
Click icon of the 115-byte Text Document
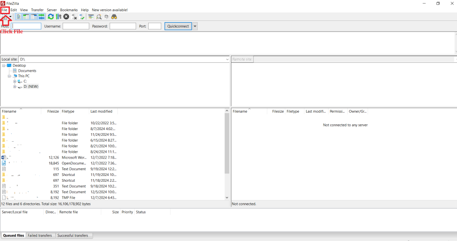pyautogui.click(x=4, y=169)
